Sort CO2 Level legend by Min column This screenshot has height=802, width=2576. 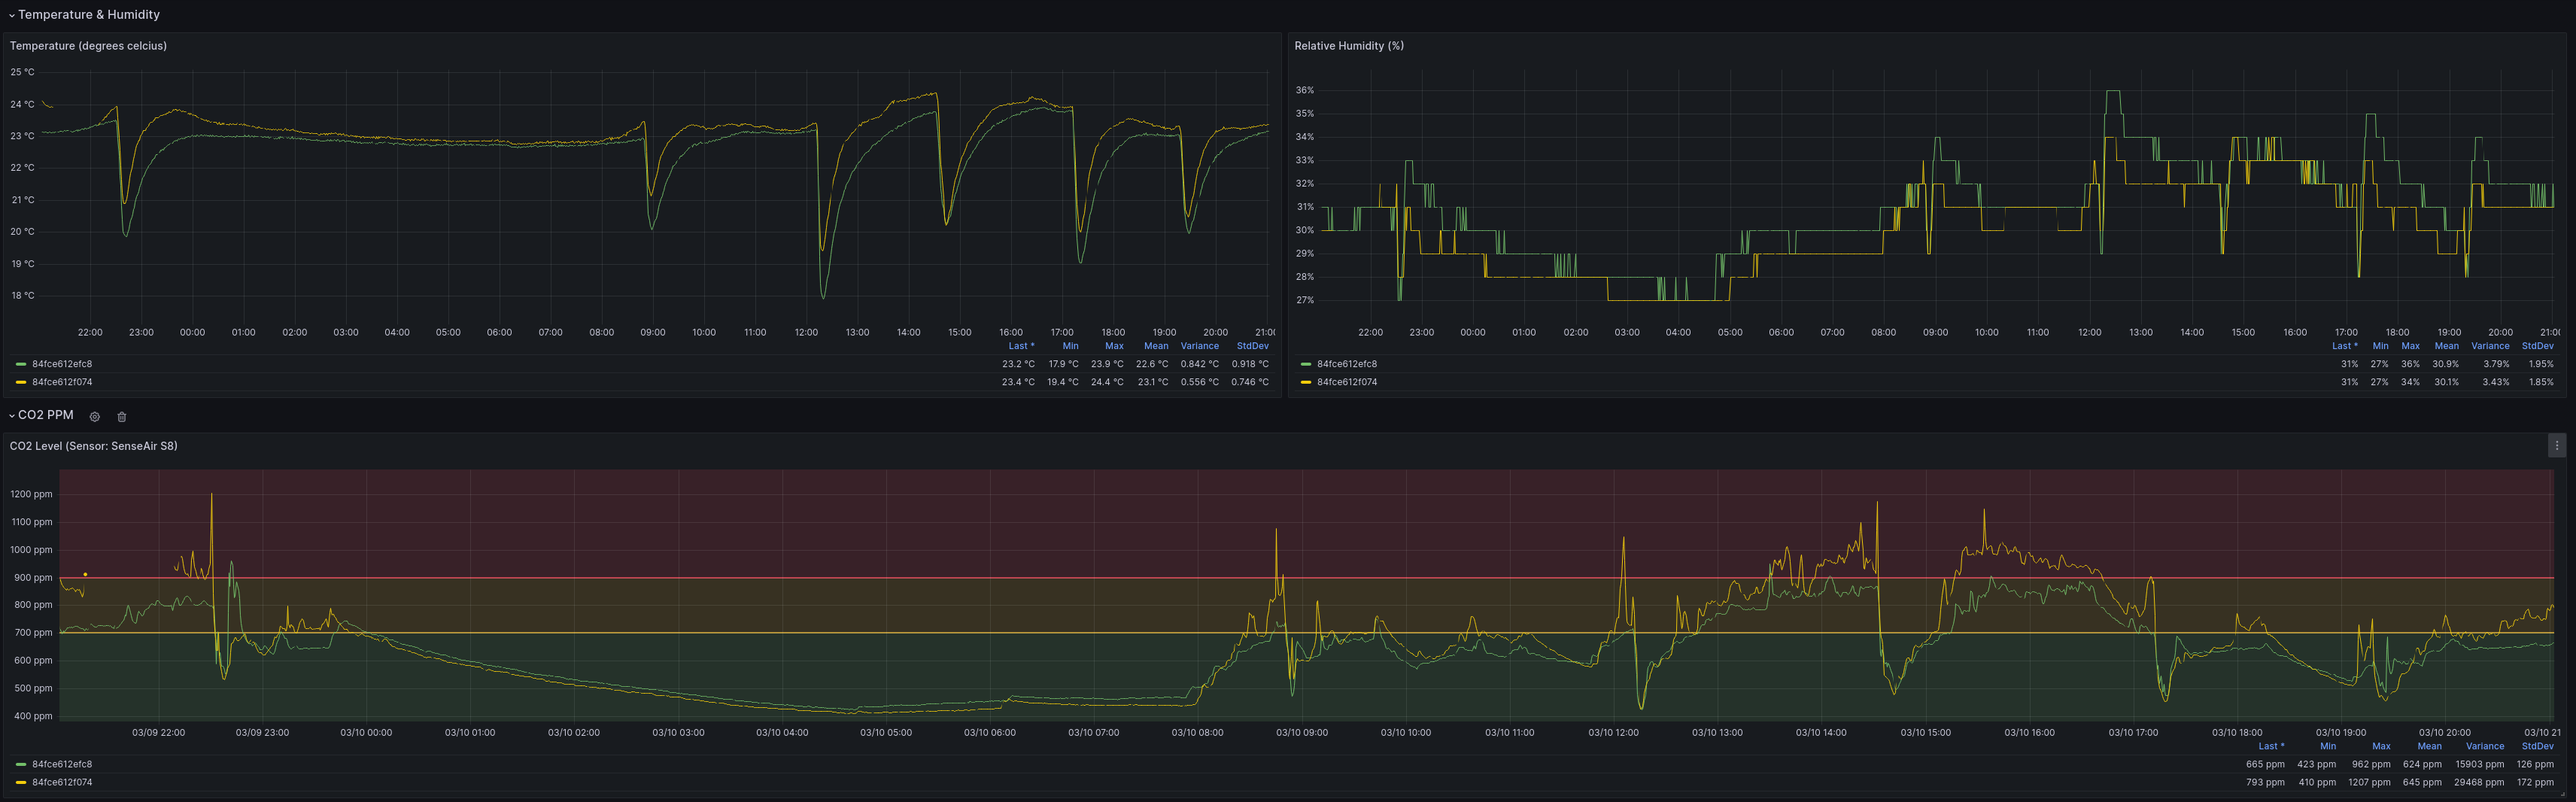pos(2328,746)
